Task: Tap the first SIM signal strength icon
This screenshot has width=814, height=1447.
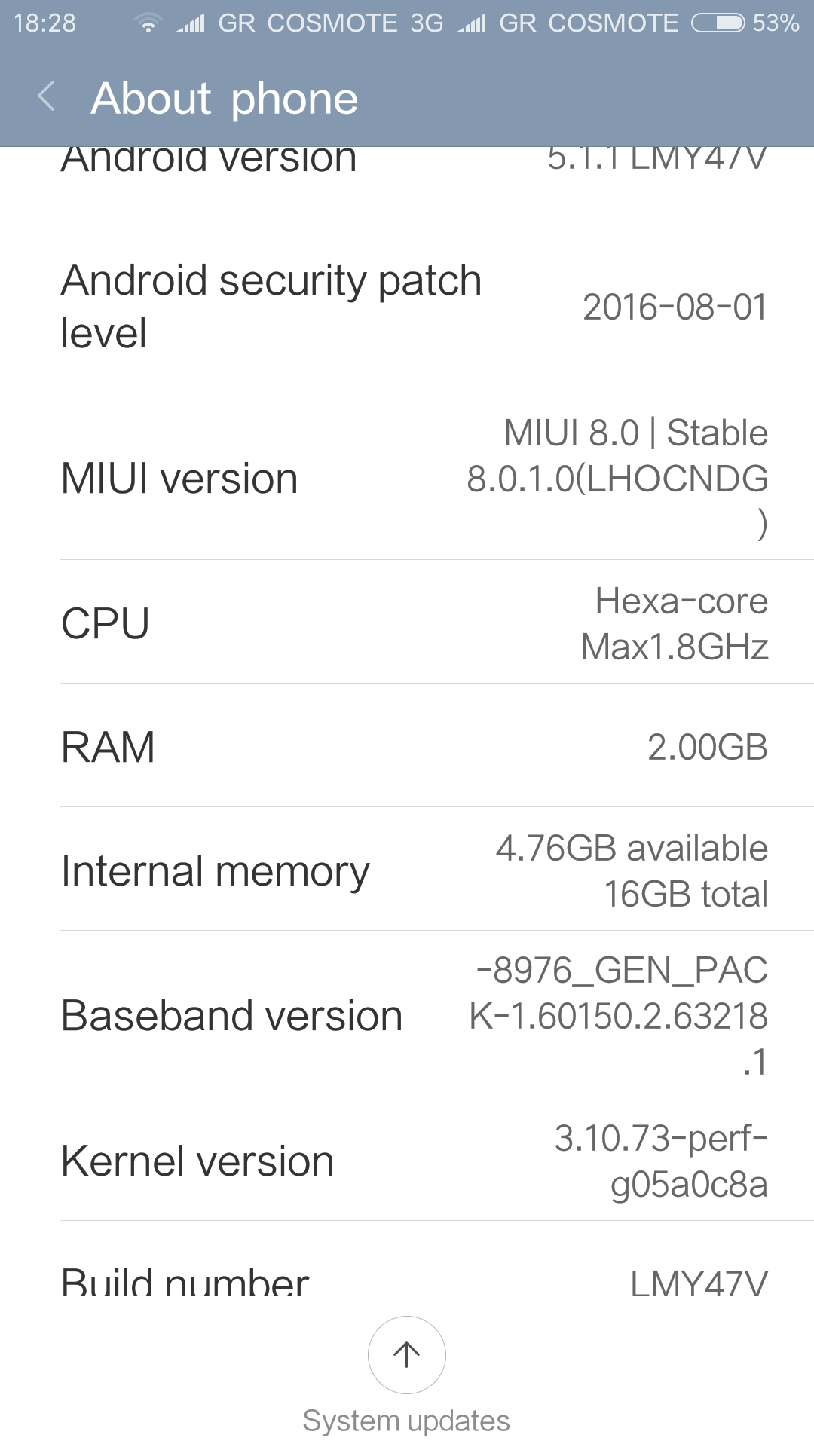Action: (191, 24)
